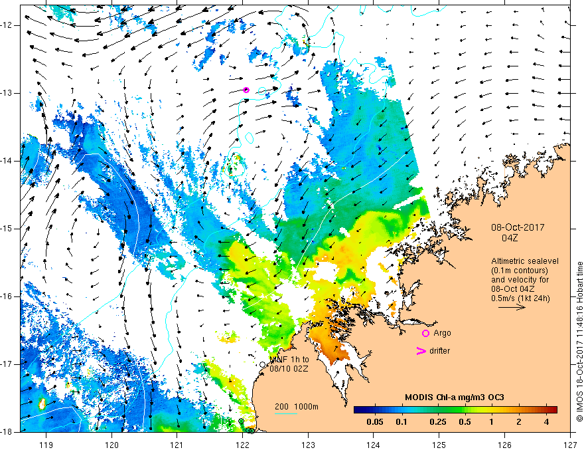The image size is (584, 452).
Task: Click the longitude axis label 122
Action: point(242,445)
